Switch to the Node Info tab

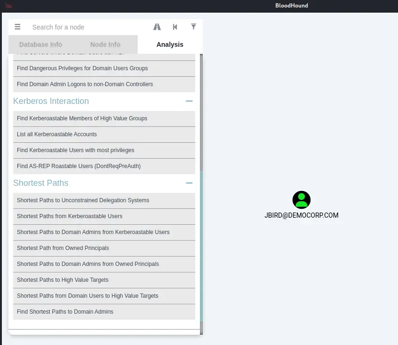(x=105, y=44)
